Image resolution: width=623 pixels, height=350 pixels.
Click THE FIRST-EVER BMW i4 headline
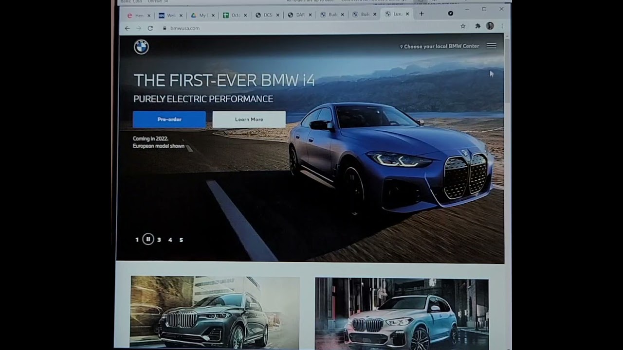pos(224,80)
